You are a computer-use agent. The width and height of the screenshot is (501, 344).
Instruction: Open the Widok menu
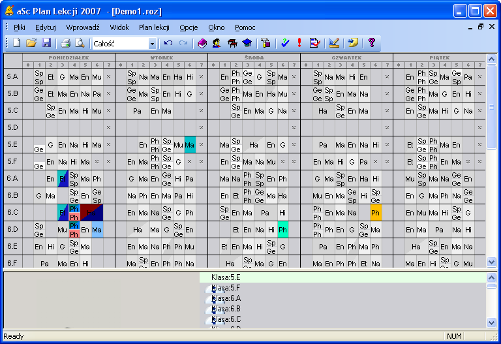click(119, 27)
